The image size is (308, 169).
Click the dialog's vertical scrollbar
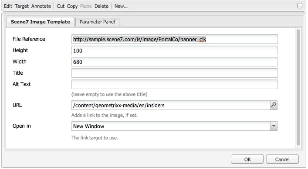298,87
